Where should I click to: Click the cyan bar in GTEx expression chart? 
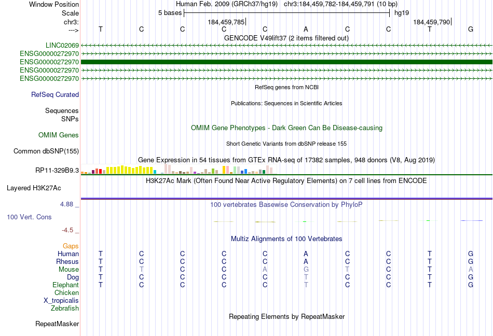click(155, 172)
